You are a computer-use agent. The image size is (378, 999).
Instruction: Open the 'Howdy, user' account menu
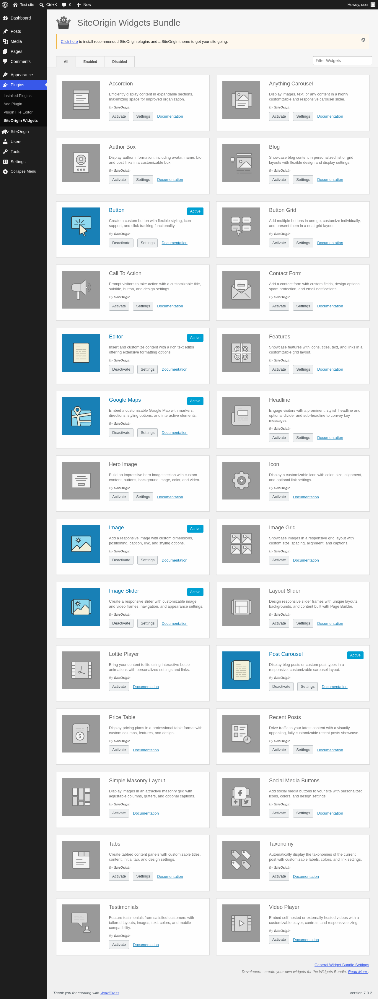coord(361,5)
